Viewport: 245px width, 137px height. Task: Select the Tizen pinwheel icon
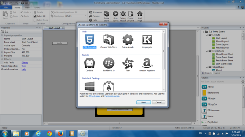128,63
